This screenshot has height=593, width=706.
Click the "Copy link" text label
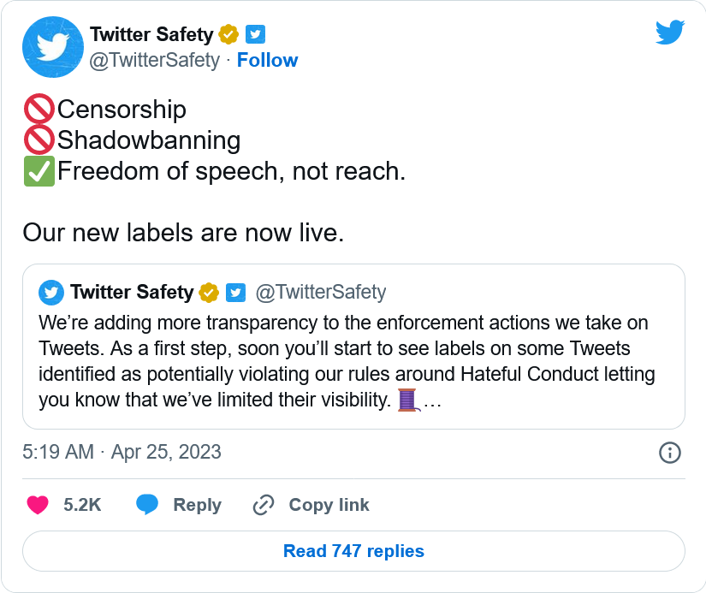tap(329, 505)
